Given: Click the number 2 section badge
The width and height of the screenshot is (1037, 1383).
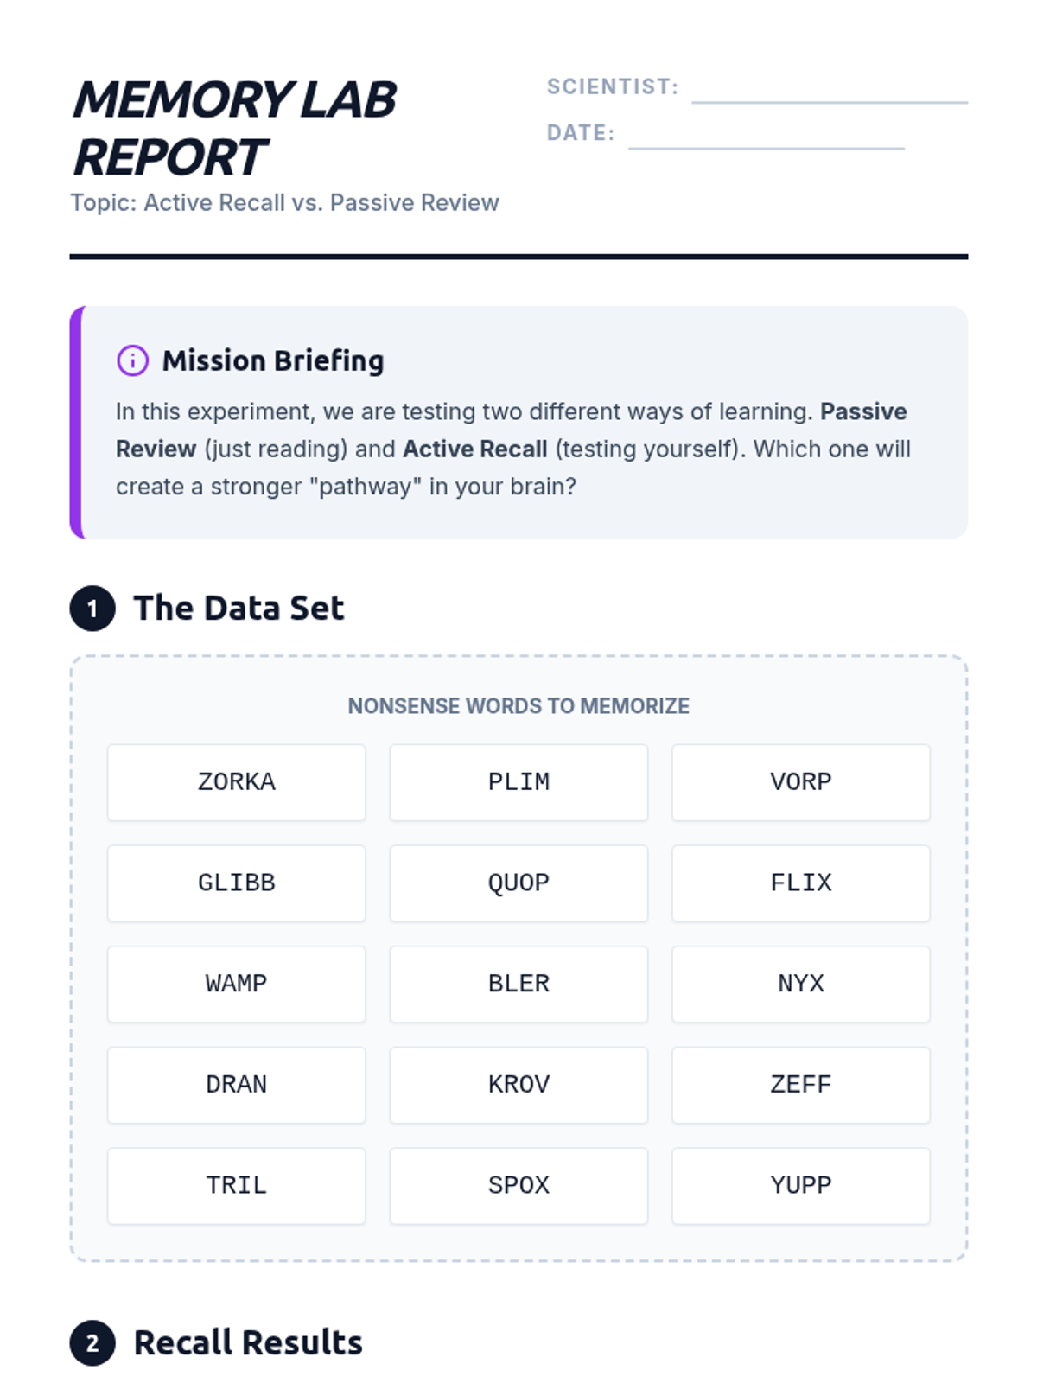Looking at the screenshot, I should tap(92, 1343).
